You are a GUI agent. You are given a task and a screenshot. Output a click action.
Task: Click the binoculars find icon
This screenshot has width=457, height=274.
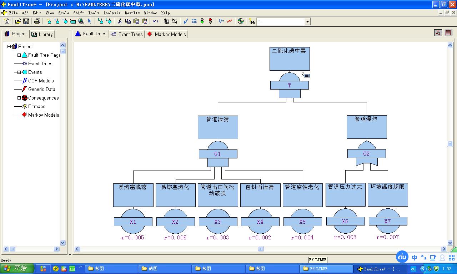252,21
